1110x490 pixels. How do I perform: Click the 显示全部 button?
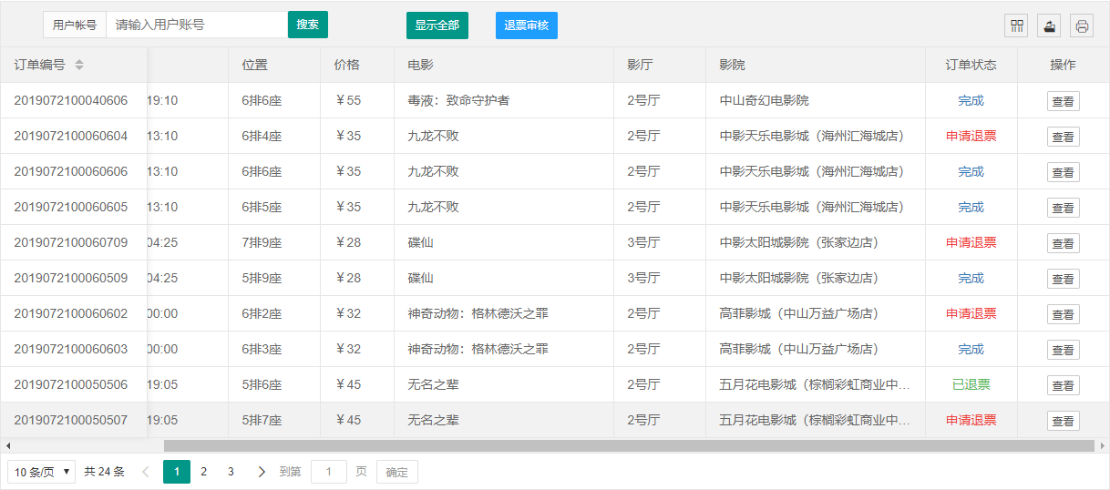437,26
